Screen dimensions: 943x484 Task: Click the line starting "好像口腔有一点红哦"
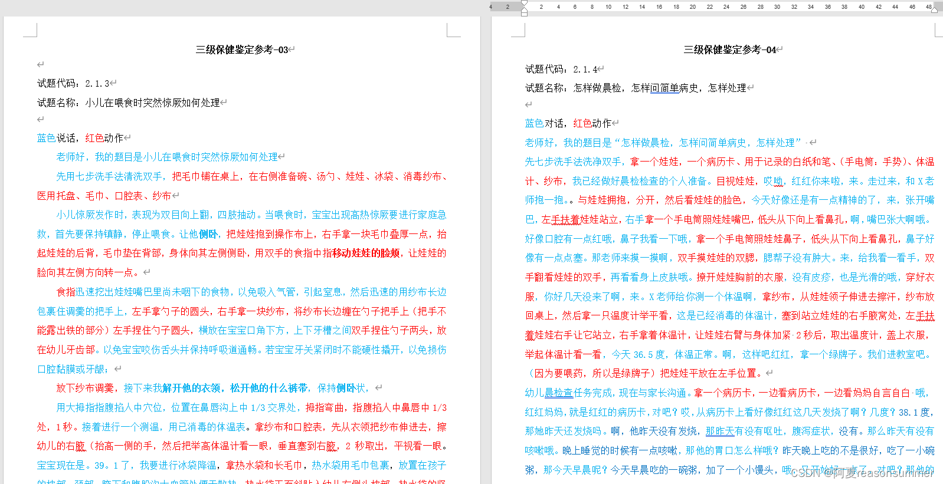[x=730, y=239]
